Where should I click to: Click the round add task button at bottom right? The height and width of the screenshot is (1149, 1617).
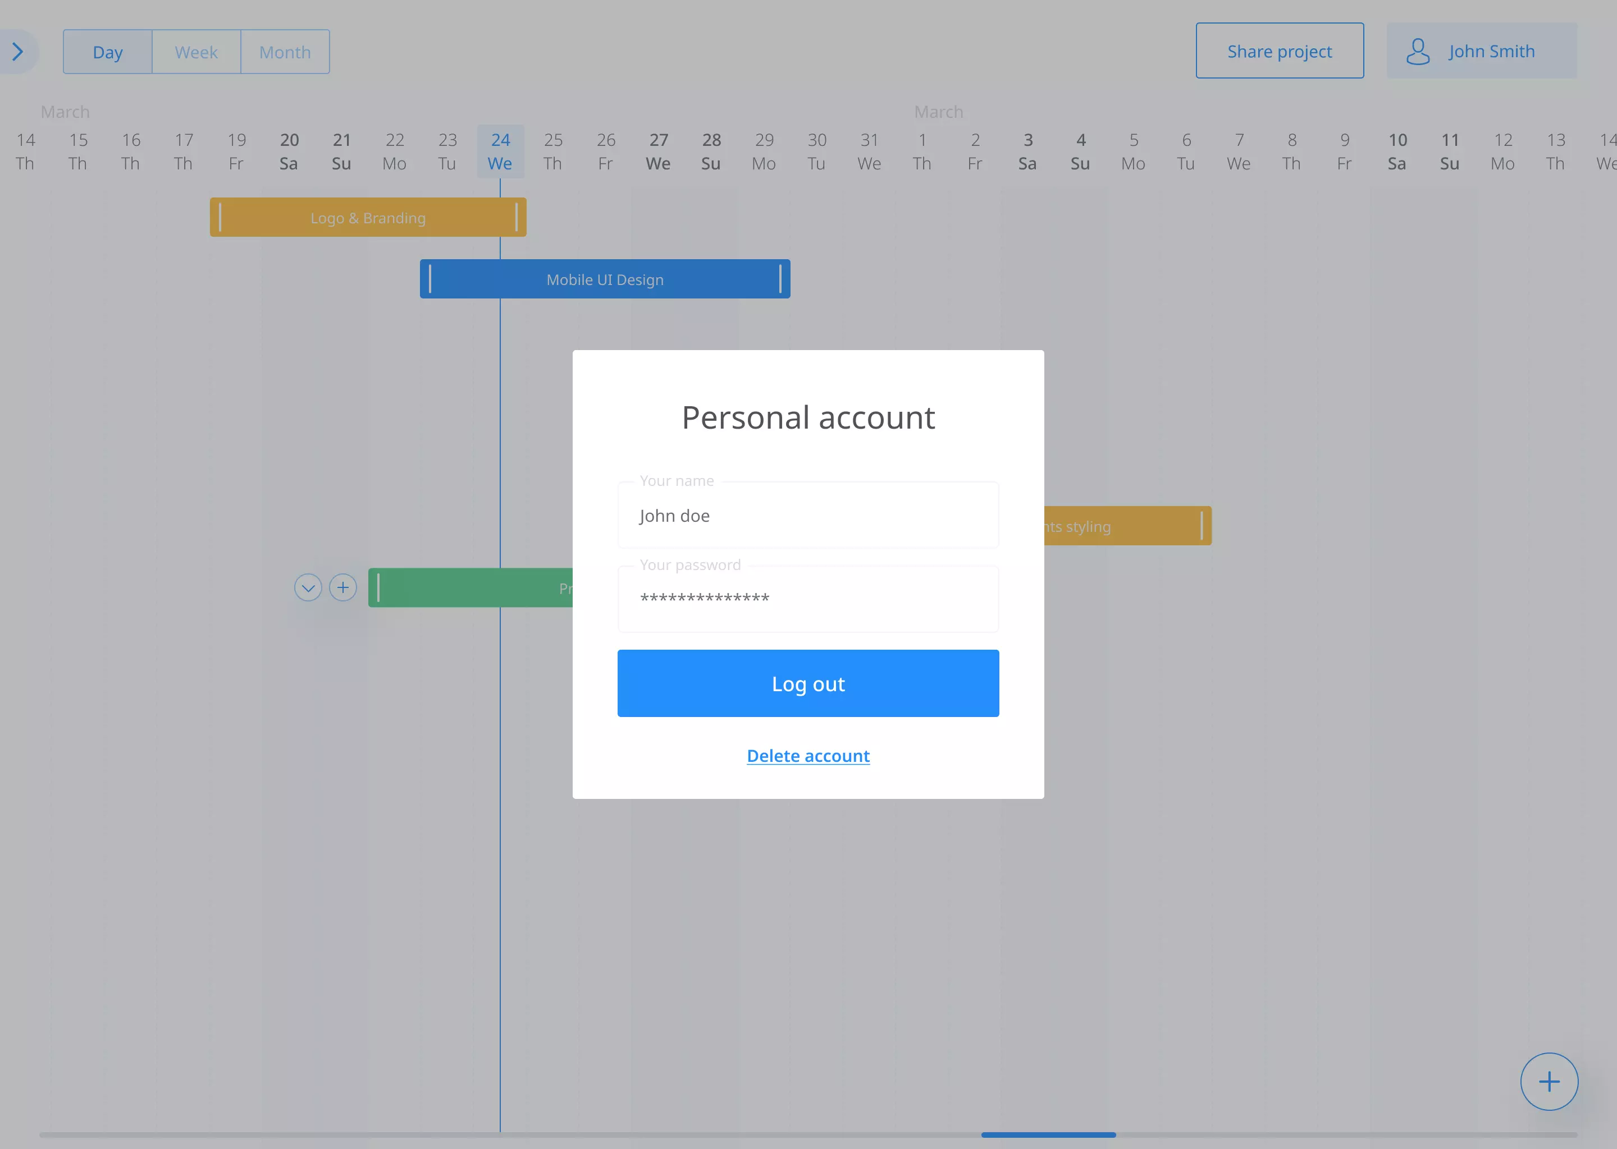point(1549,1081)
